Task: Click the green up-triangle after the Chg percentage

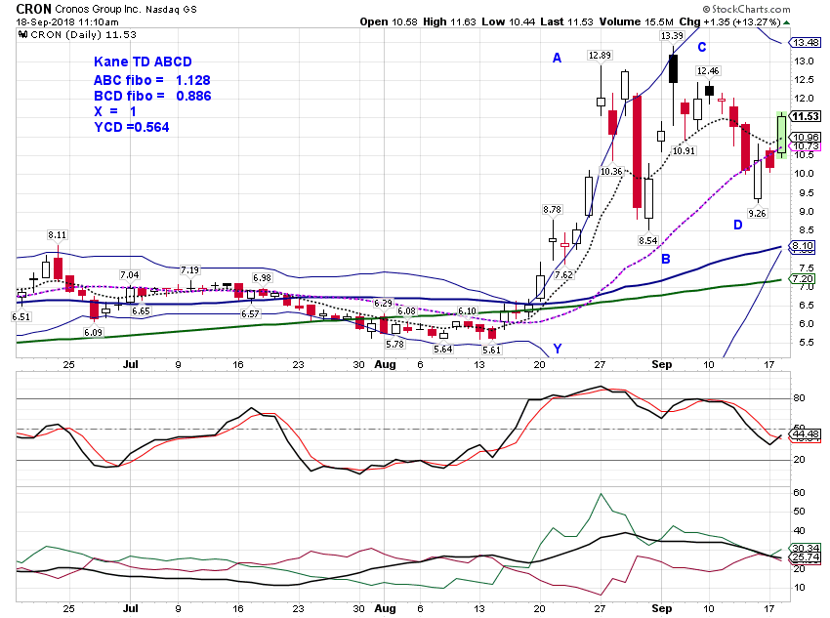Action: [787, 22]
